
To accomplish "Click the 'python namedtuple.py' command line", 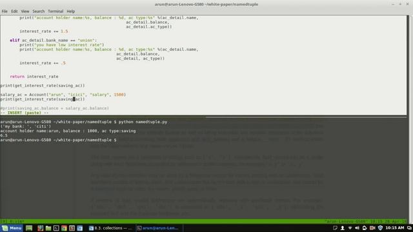I will pos(143,122).
